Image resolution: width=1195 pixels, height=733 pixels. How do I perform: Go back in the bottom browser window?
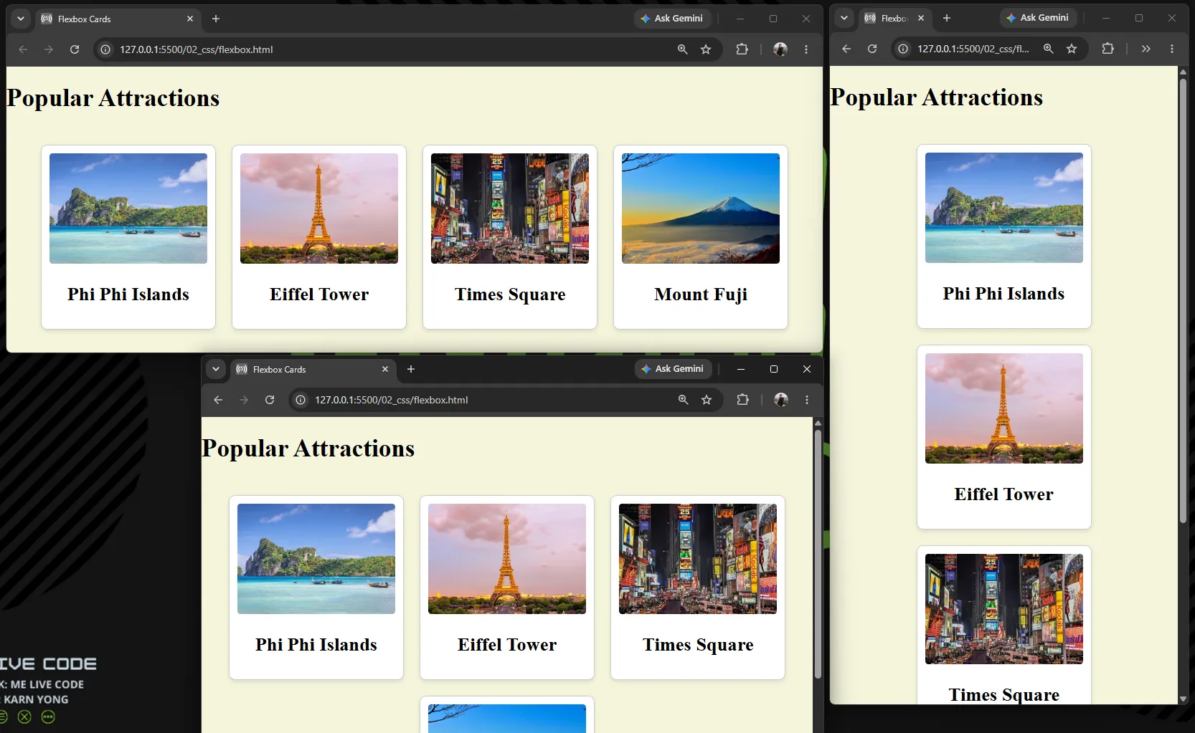(x=218, y=400)
